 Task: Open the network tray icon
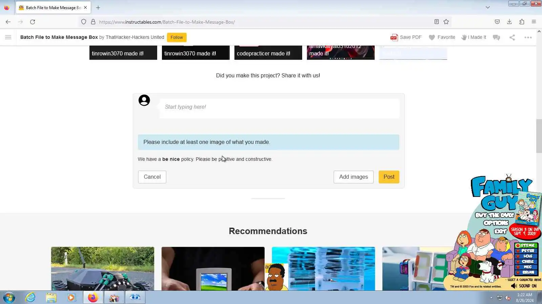point(500,298)
